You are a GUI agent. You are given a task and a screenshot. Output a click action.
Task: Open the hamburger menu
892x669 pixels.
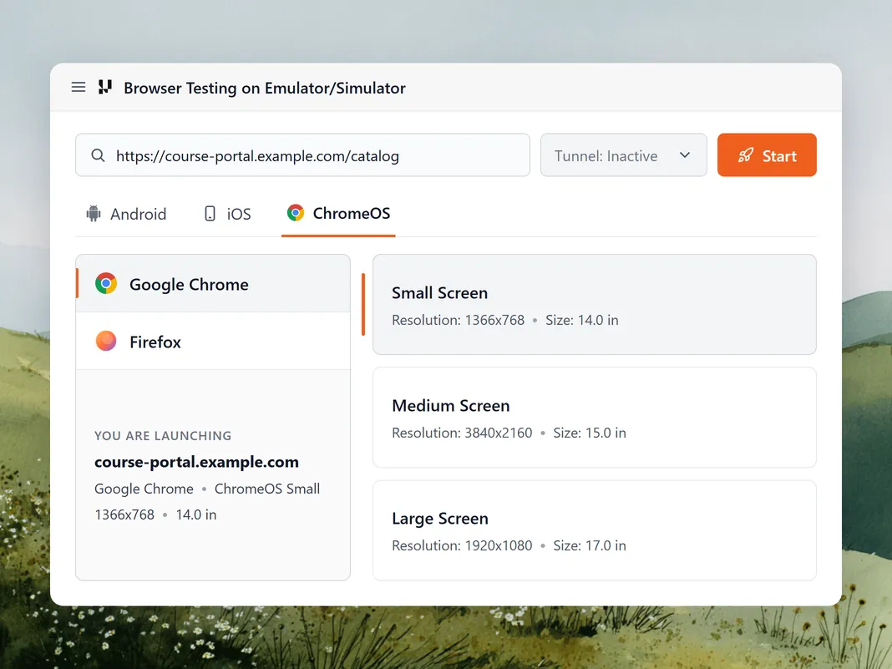click(79, 87)
